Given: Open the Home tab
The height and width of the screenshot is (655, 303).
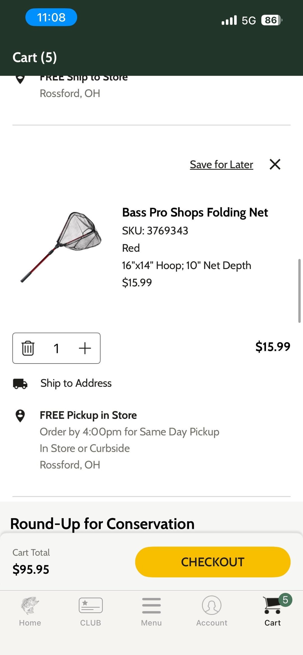Looking at the screenshot, I should 30,611.
